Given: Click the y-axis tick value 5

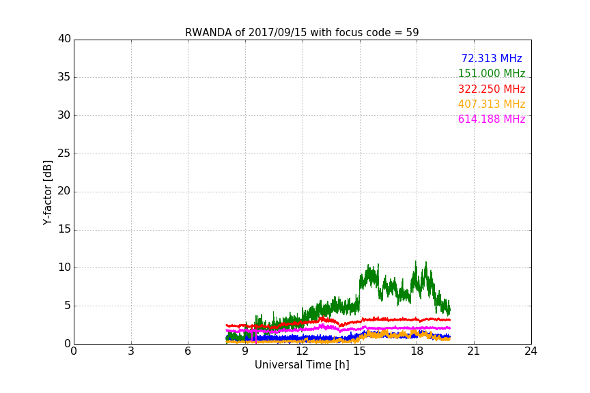Looking at the screenshot, I should pos(68,306).
